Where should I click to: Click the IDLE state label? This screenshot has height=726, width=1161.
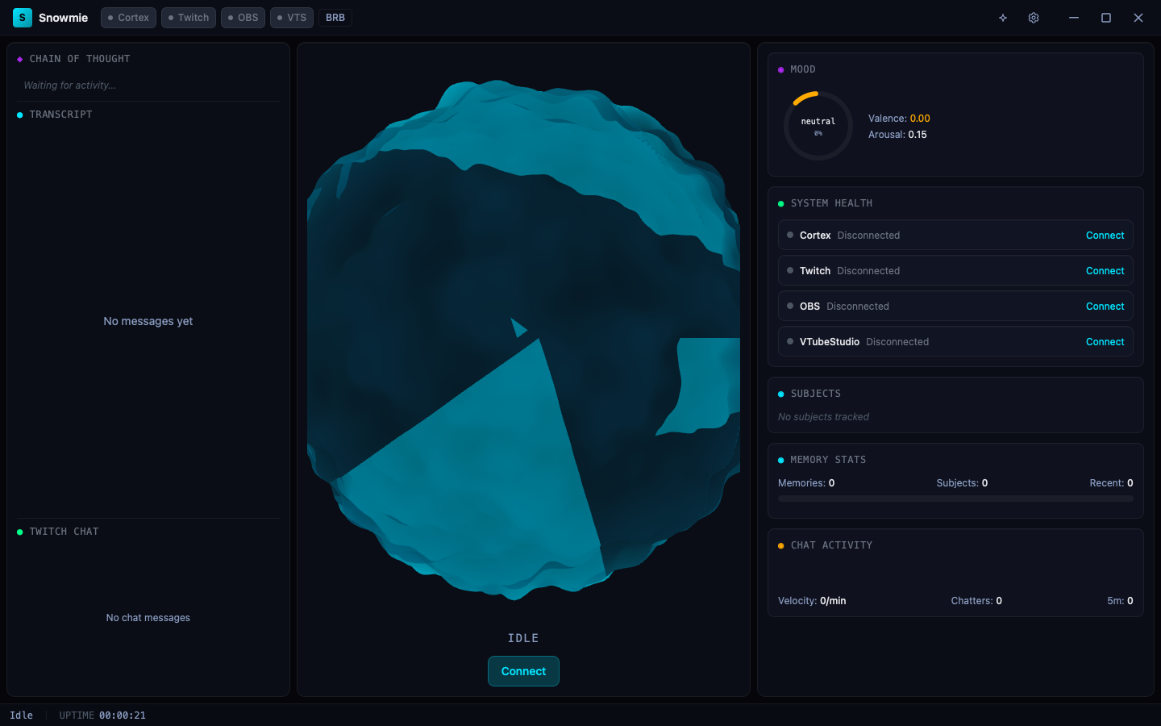[x=523, y=638]
